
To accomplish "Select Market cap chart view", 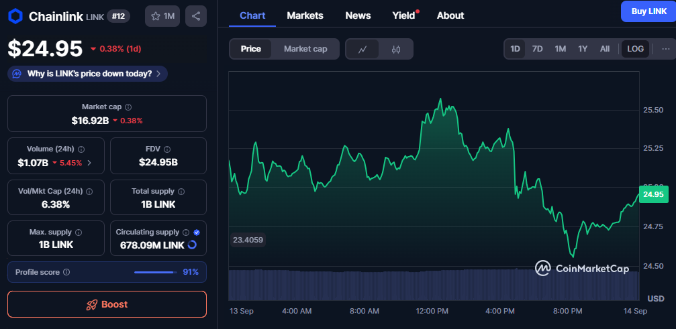I will click(x=305, y=49).
